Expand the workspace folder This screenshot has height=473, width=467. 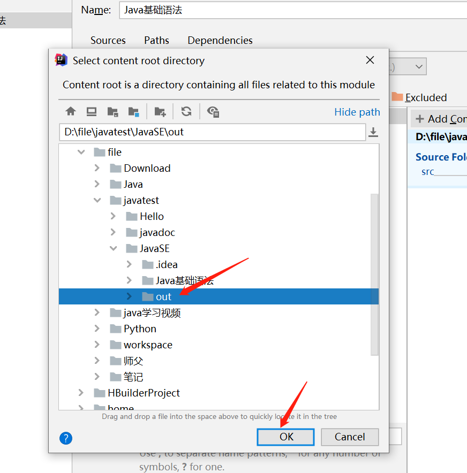97,345
